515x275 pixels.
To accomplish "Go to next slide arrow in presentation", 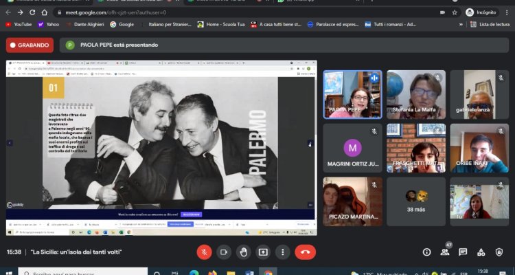I will [310, 143].
